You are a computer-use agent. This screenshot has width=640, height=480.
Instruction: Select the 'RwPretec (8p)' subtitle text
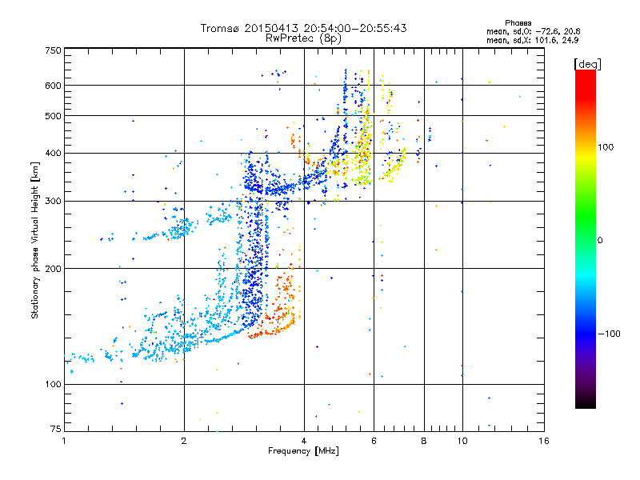tap(303, 38)
